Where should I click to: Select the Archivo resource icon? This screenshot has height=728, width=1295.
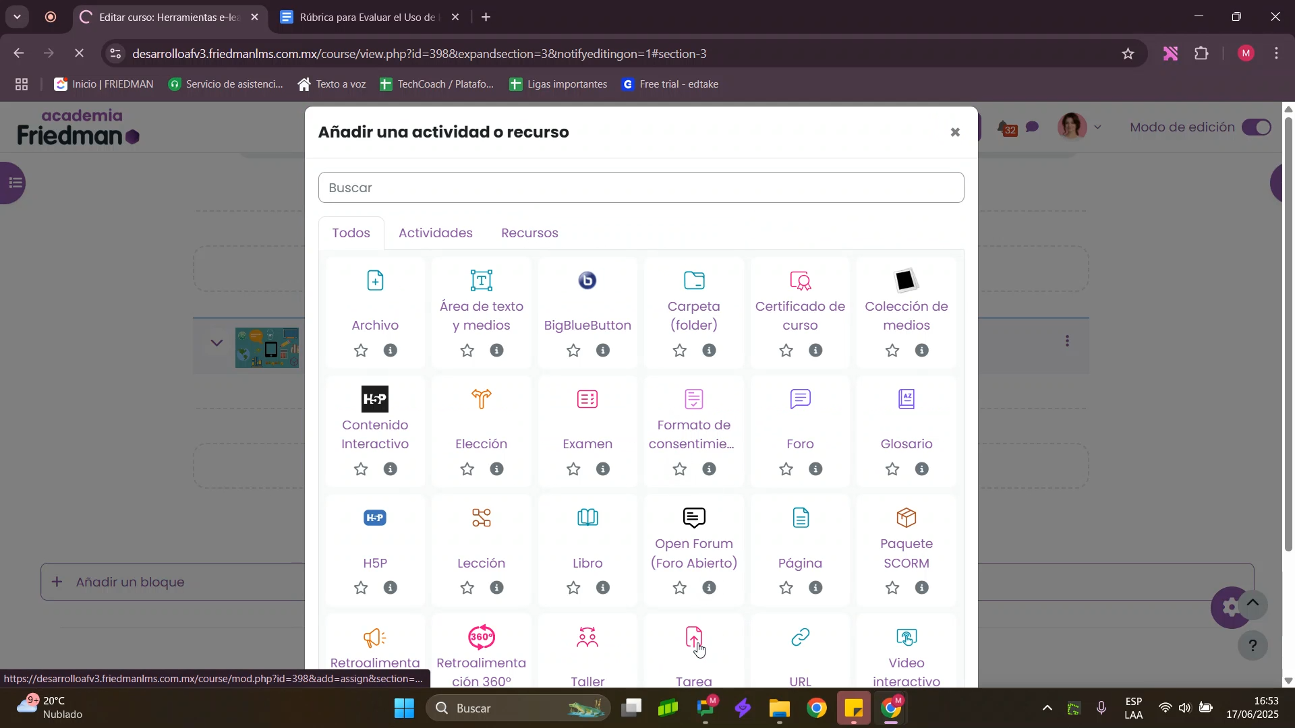pyautogui.click(x=375, y=281)
